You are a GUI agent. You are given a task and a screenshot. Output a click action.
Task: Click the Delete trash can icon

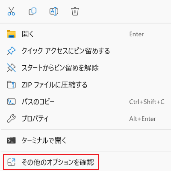(75, 12)
